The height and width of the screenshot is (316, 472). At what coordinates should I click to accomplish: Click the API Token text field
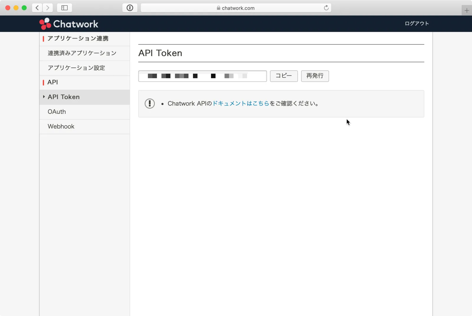203,76
